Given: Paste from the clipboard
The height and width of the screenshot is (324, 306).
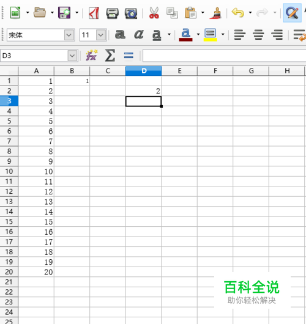Looking at the screenshot, I should pyautogui.click(x=190, y=13).
